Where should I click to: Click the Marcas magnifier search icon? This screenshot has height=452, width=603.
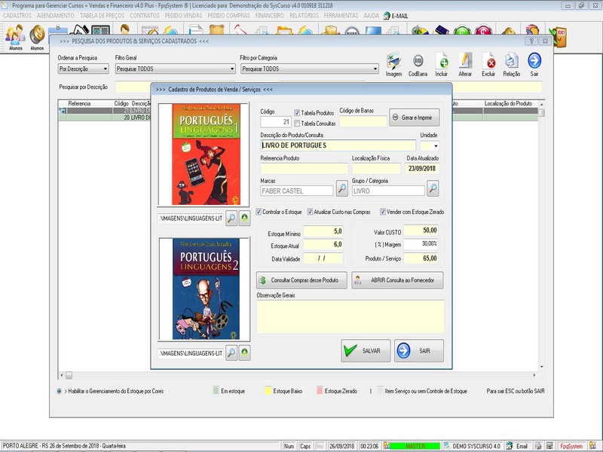tap(342, 189)
